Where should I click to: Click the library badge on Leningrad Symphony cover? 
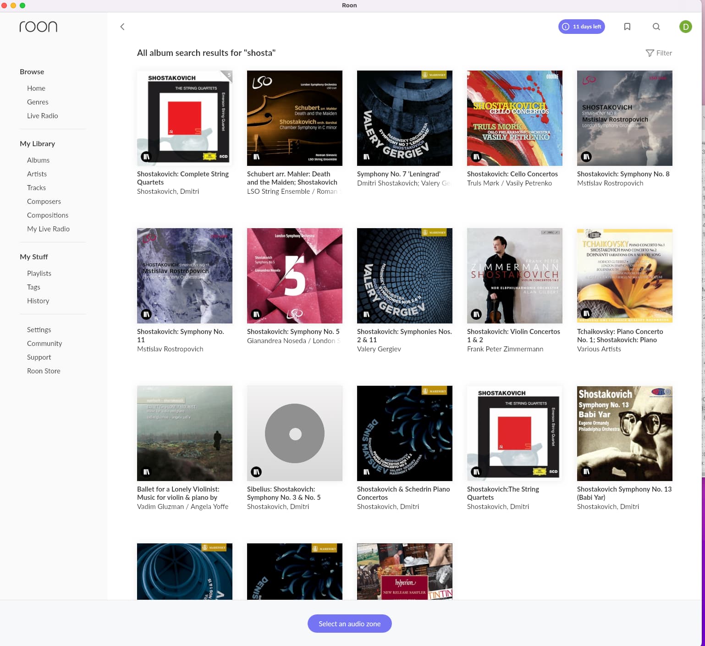click(x=366, y=157)
